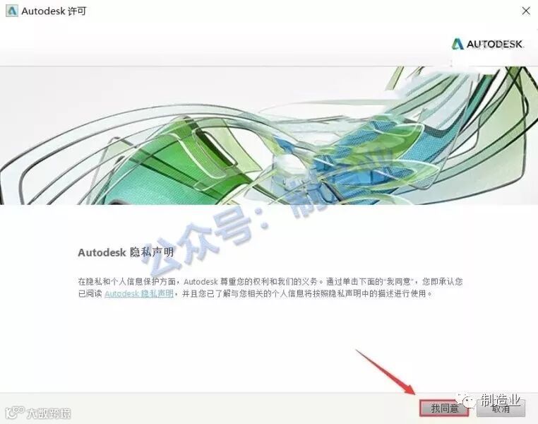This screenshot has height=424, width=538.
Task: Click the Autodesk app icon in title bar
Action: (12, 11)
